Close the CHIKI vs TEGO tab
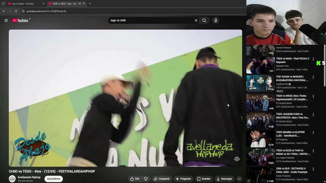The image size is (326, 183). pyautogui.click(x=84, y=4)
